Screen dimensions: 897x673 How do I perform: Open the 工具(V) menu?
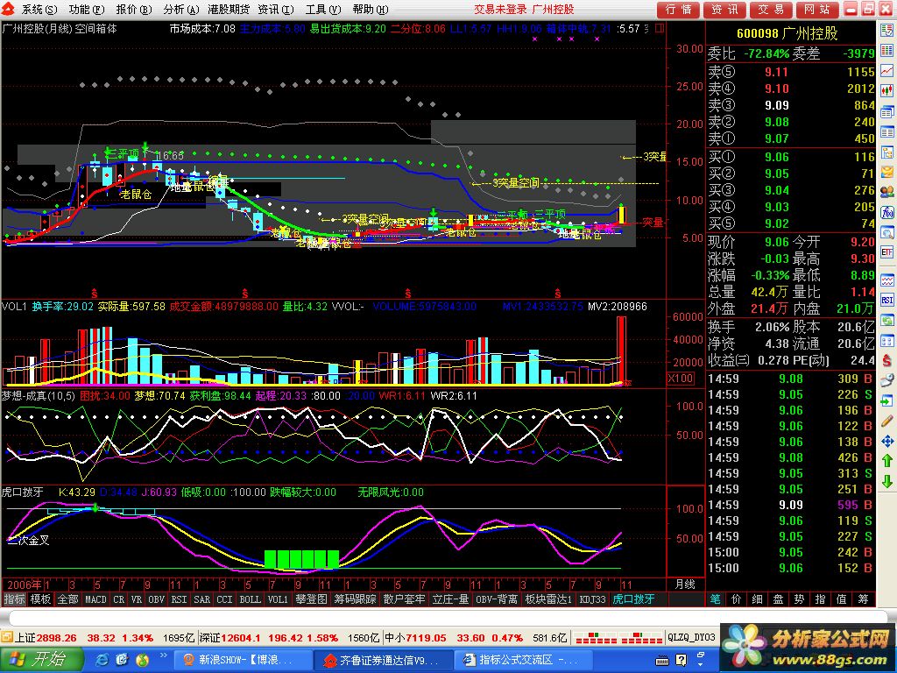tap(323, 9)
